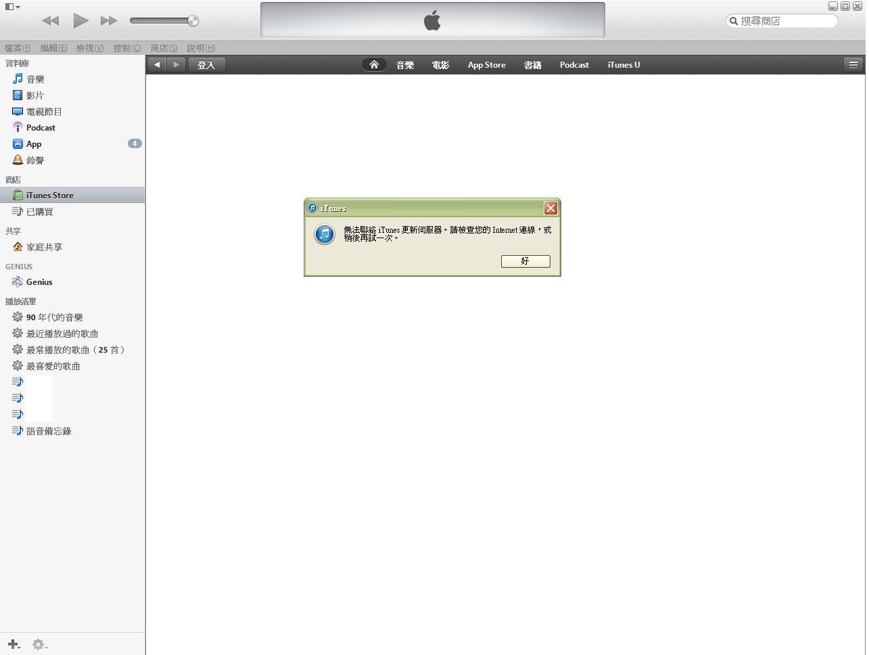Open 已購買 purchased list
The image size is (869, 655).
point(72,212)
